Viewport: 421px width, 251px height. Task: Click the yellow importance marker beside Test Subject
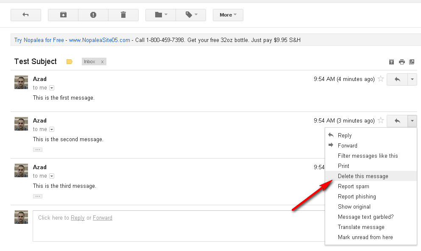click(x=70, y=62)
